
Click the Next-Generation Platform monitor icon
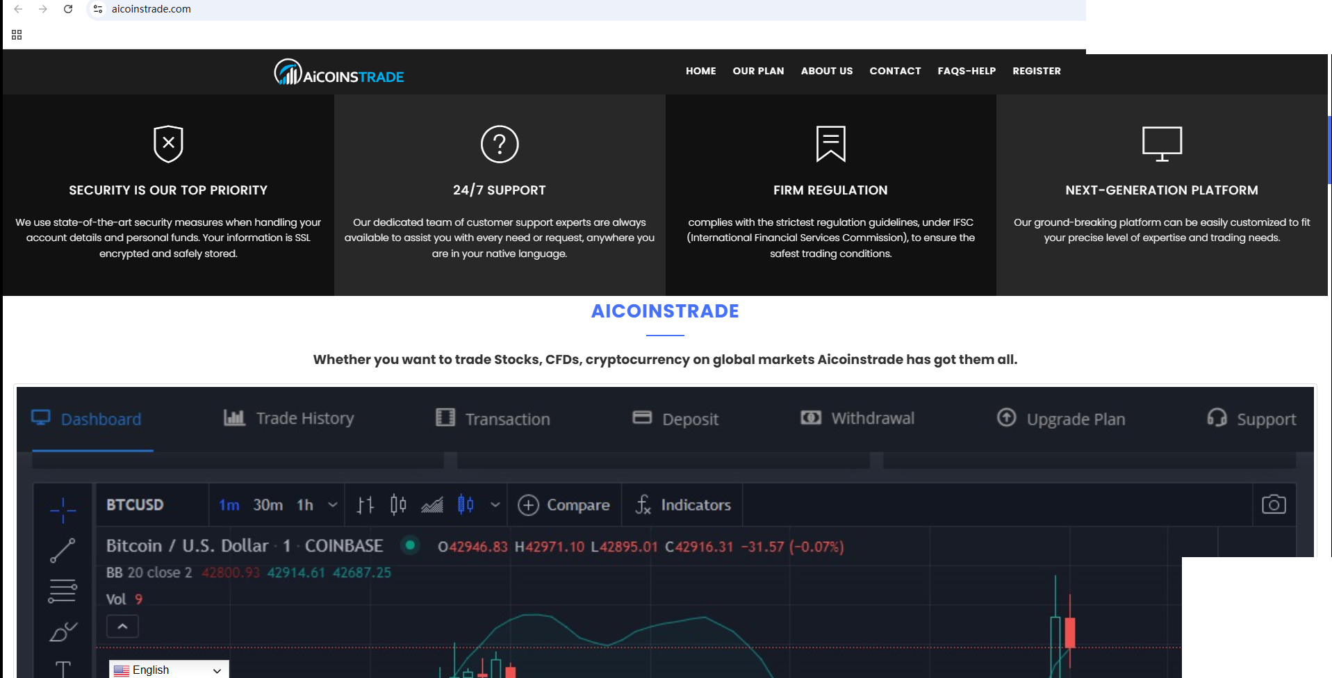1162,144
